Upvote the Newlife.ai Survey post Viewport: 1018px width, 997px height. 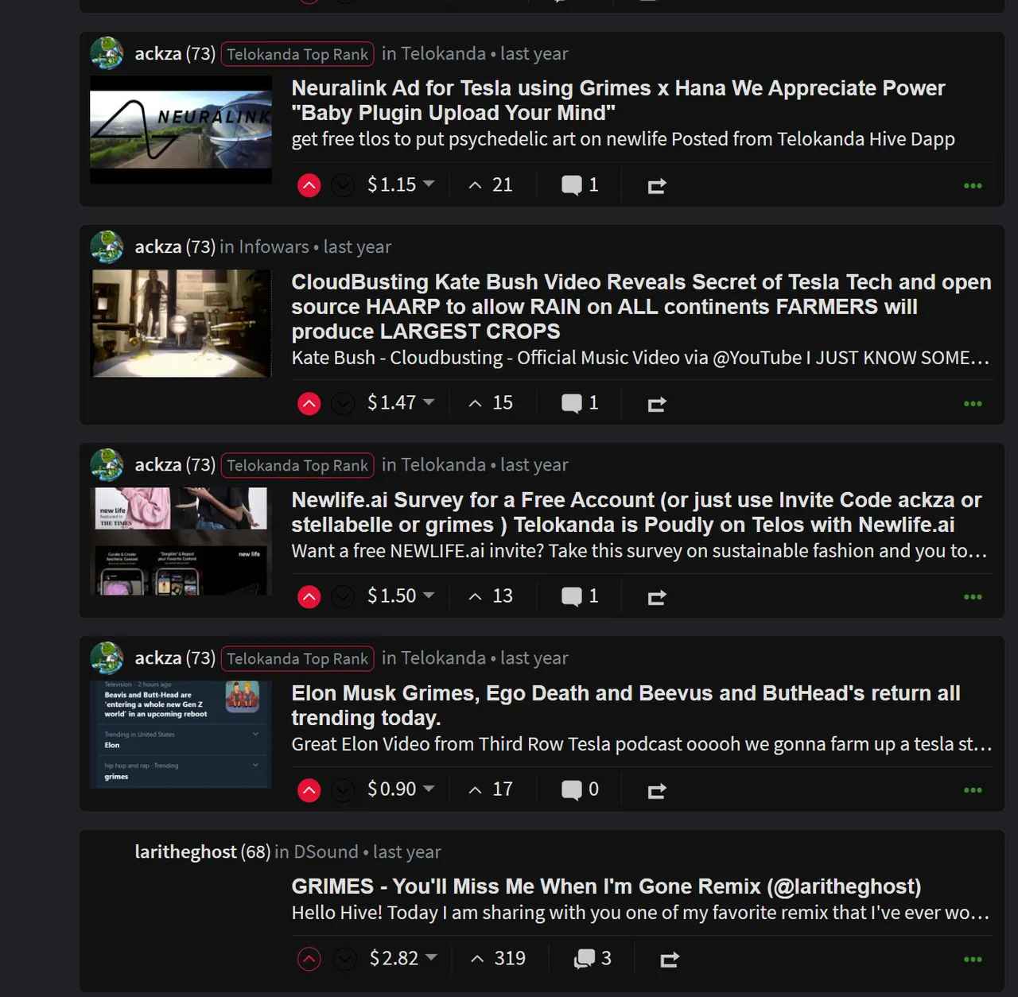pos(309,597)
